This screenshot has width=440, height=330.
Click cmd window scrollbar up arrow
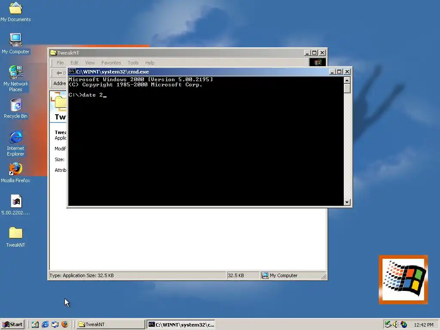coord(347,80)
